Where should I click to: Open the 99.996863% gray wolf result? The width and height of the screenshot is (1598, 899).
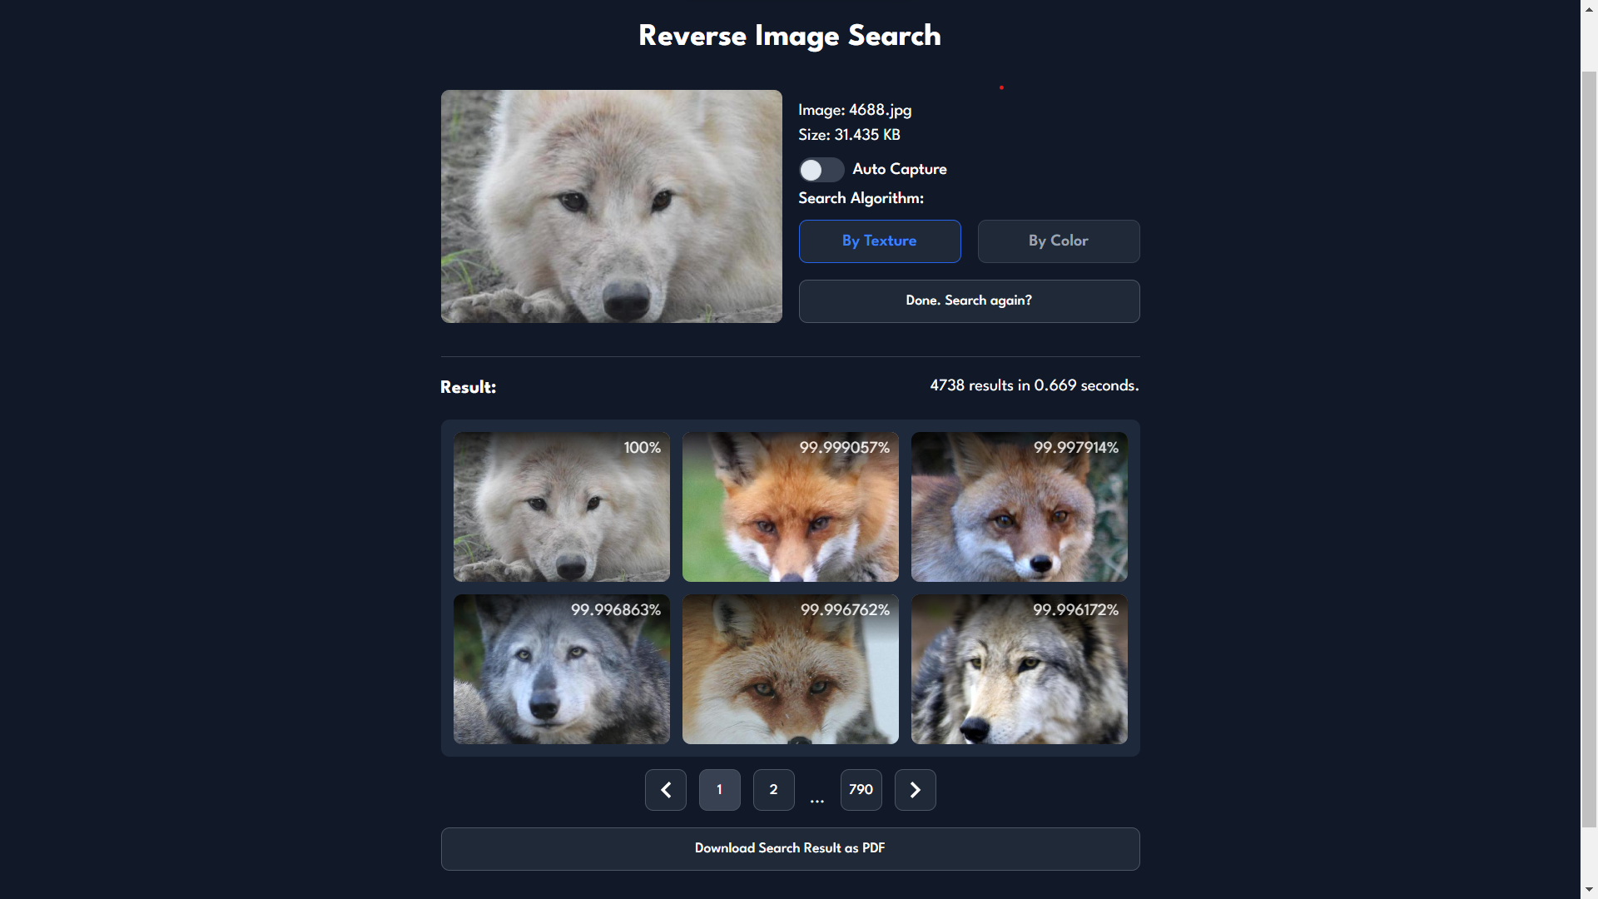pos(561,669)
